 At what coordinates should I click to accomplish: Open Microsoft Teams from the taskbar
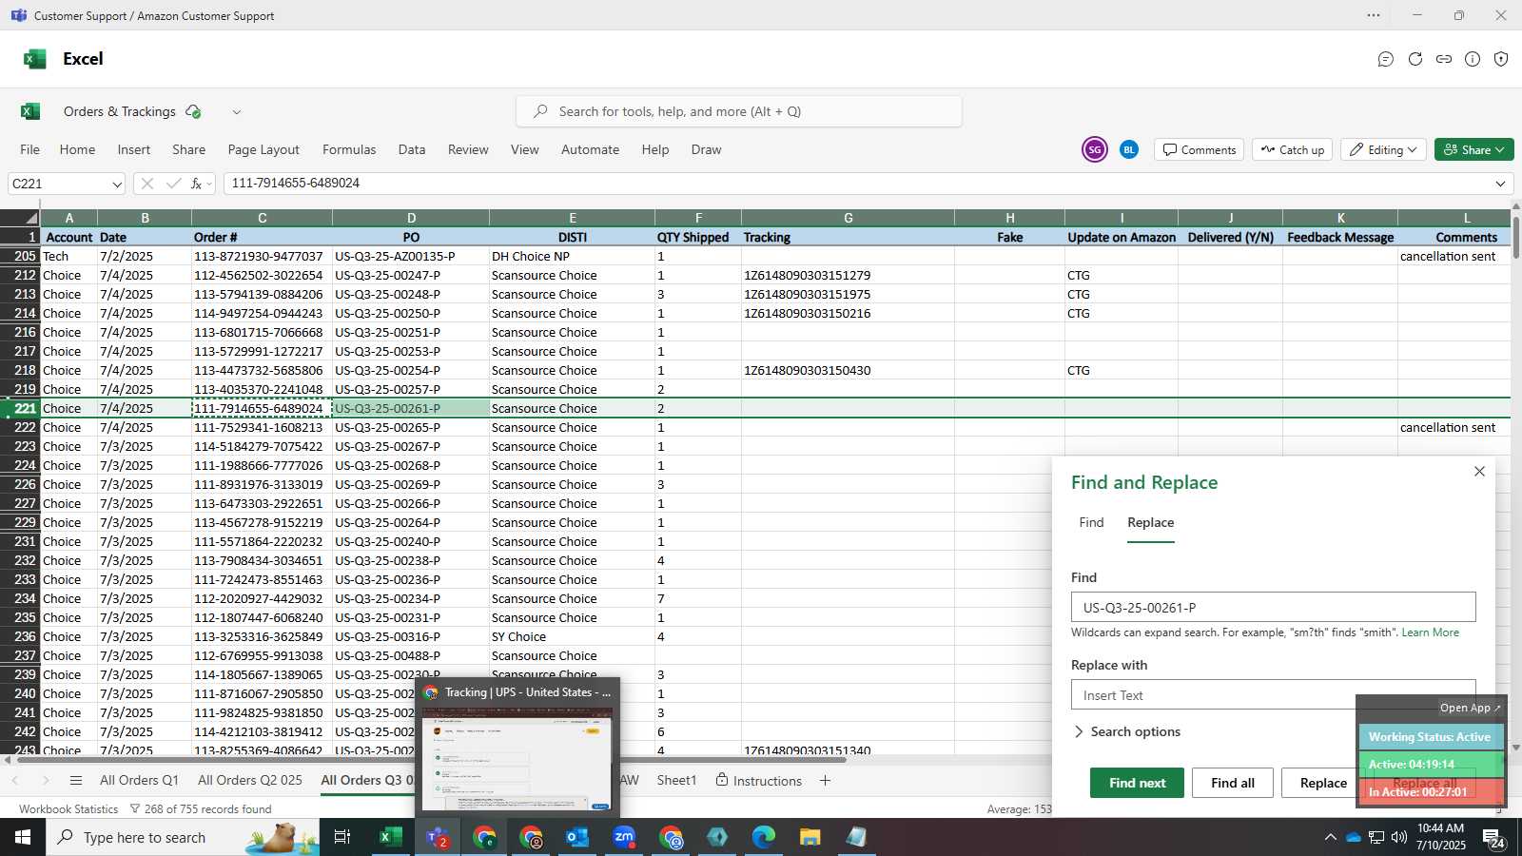[438, 837]
